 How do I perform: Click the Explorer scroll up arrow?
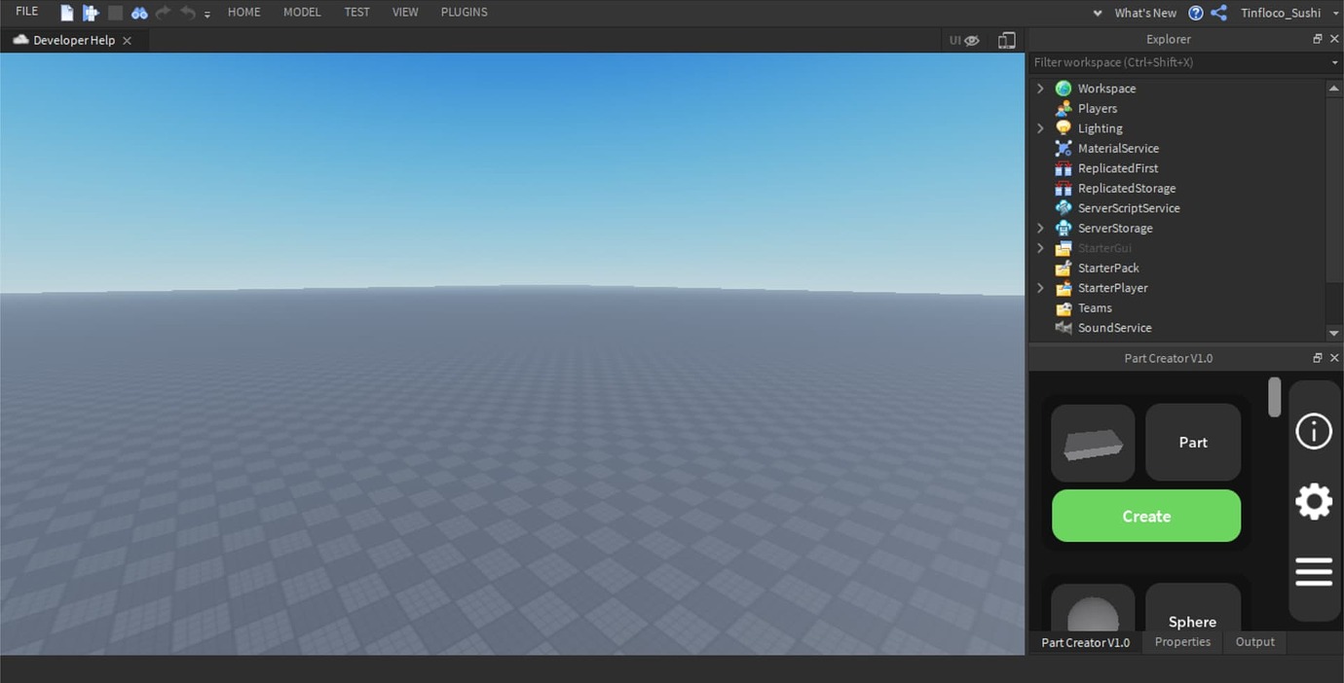point(1334,88)
